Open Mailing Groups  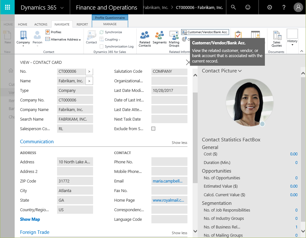coord(174,39)
